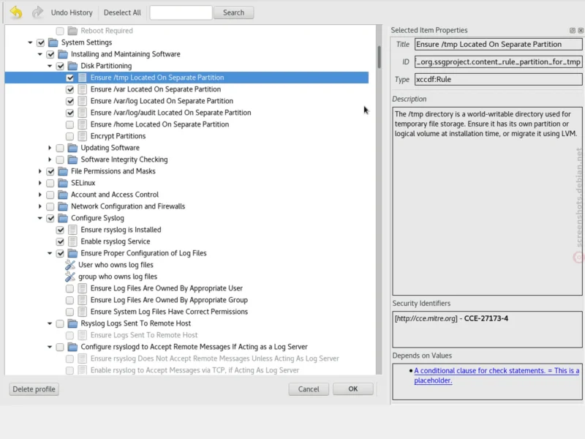The height and width of the screenshot is (439, 585).
Task: Click rule icon of Ensure Log Files Are Owned By Appropriate Group
Action: [83, 300]
